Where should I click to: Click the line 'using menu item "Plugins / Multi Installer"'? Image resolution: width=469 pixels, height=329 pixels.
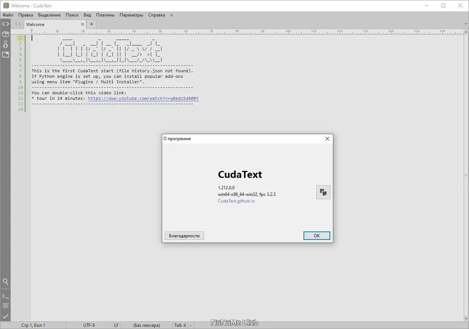[x=88, y=82]
